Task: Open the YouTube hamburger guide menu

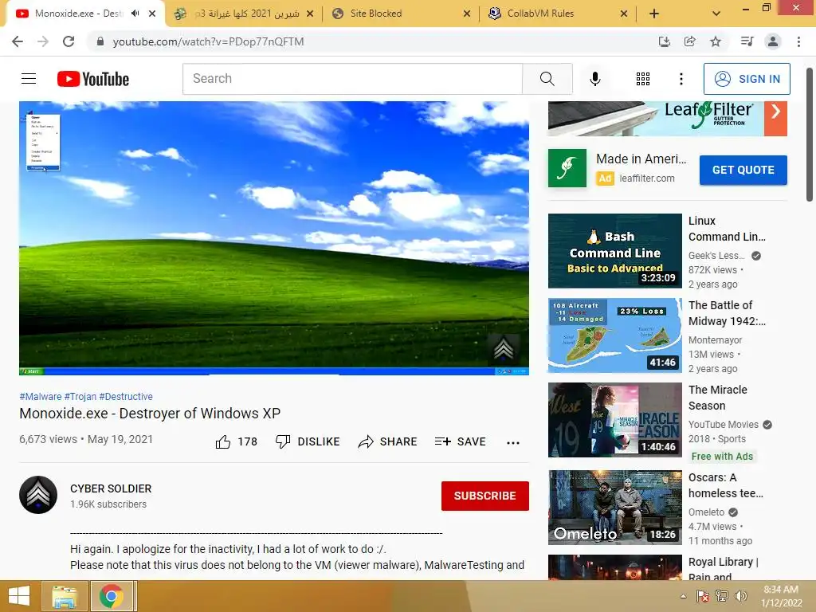Action: point(29,79)
